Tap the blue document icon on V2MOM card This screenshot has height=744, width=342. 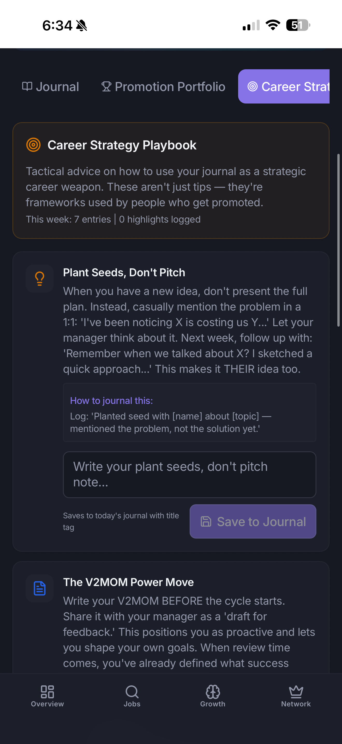pyautogui.click(x=39, y=588)
